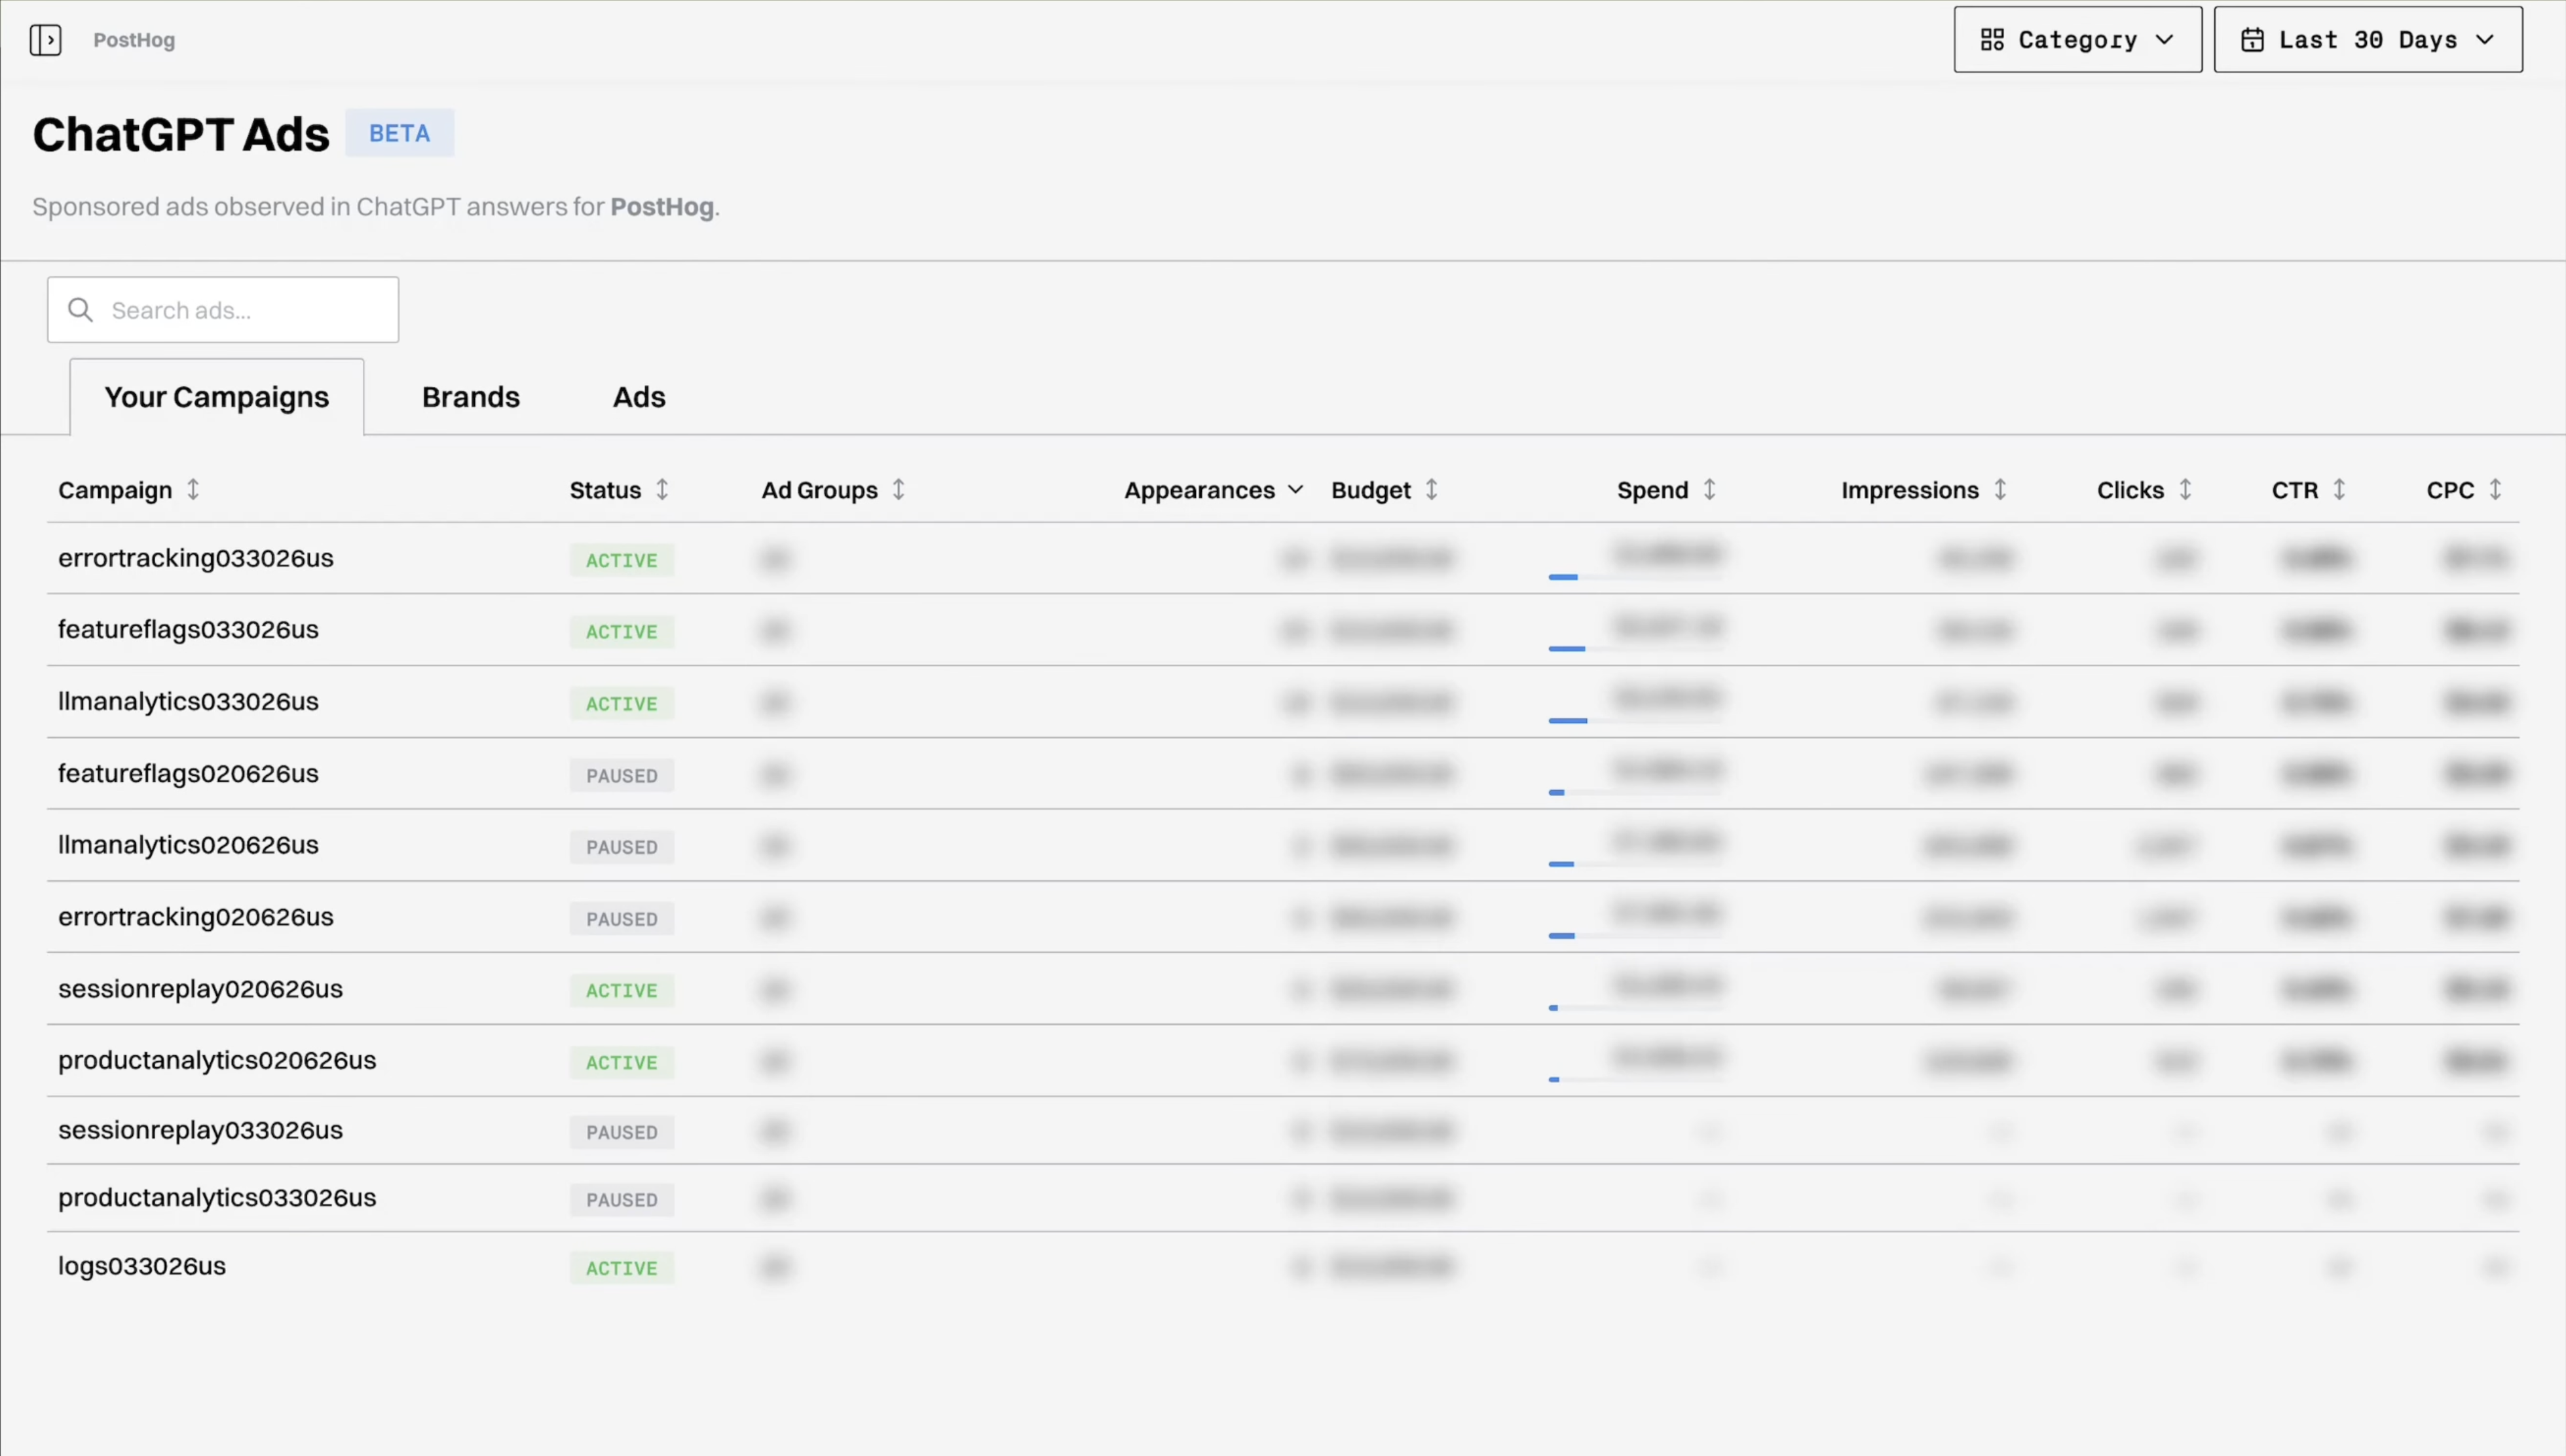Sort table by Budget arrows
The image size is (2566, 1456).
click(1432, 489)
